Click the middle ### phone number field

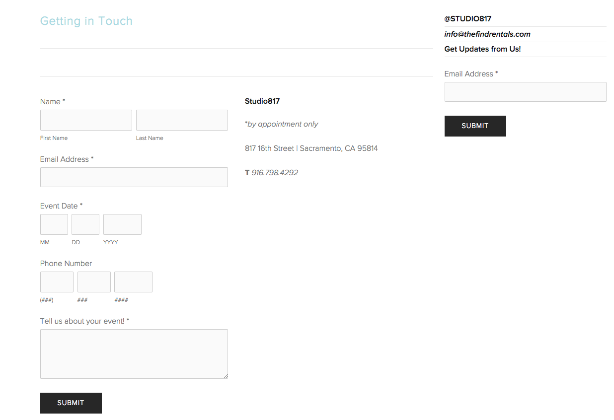point(94,282)
